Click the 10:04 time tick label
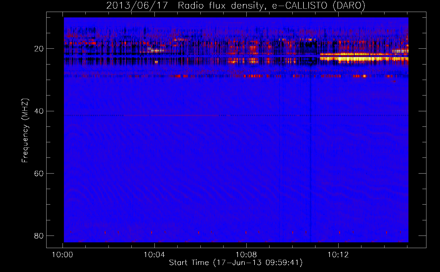 [154, 255]
